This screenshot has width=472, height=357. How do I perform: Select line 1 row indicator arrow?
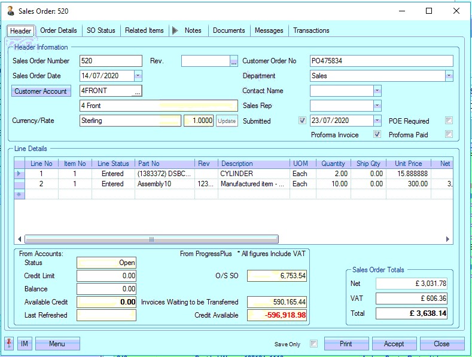pyautogui.click(x=19, y=174)
